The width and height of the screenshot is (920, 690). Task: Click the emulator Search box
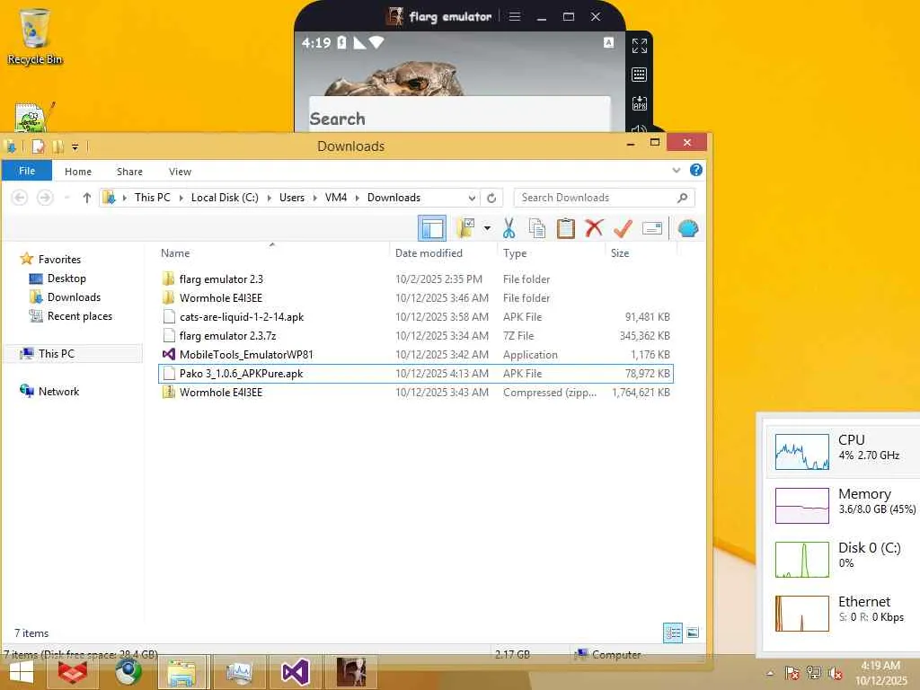459,114
